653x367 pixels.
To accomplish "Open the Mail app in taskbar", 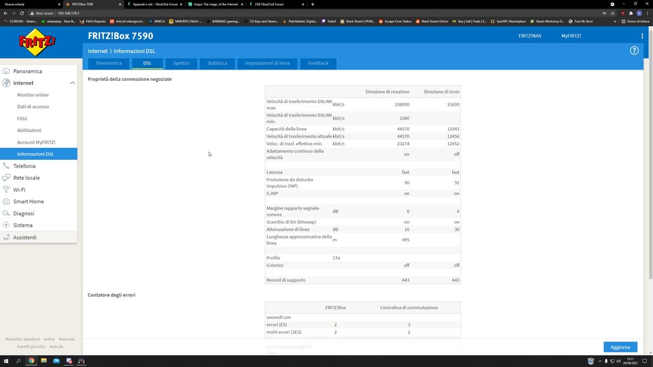I will 56,361.
